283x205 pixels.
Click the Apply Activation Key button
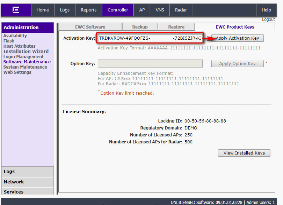click(238, 38)
